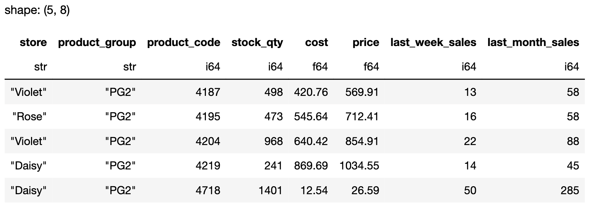The width and height of the screenshot is (595, 205).
Task: Click stock quantity value 968
Action: 273,141
